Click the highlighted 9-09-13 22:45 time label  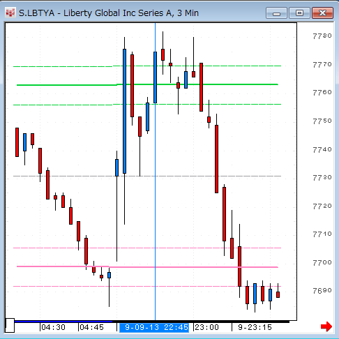[154, 327]
